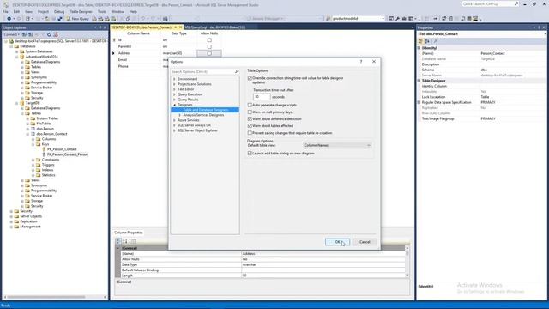549x309 pixels.
Task: Expand the Azure Services options node
Action: pyautogui.click(x=174, y=120)
